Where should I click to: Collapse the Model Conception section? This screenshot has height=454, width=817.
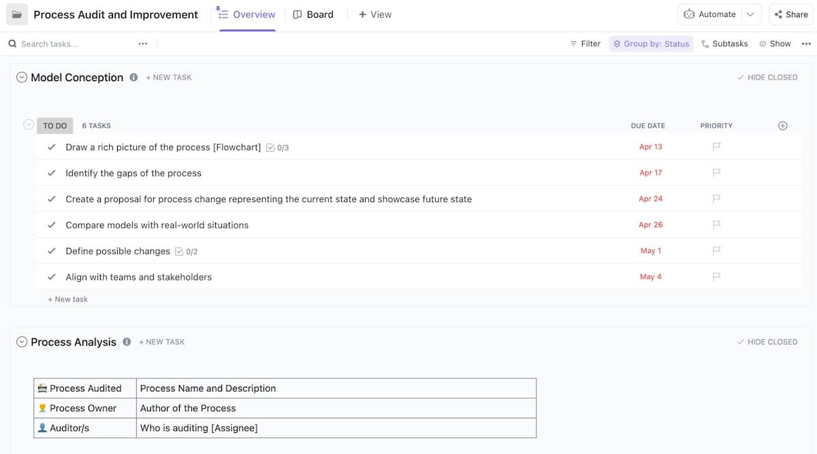tap(22, 78)
